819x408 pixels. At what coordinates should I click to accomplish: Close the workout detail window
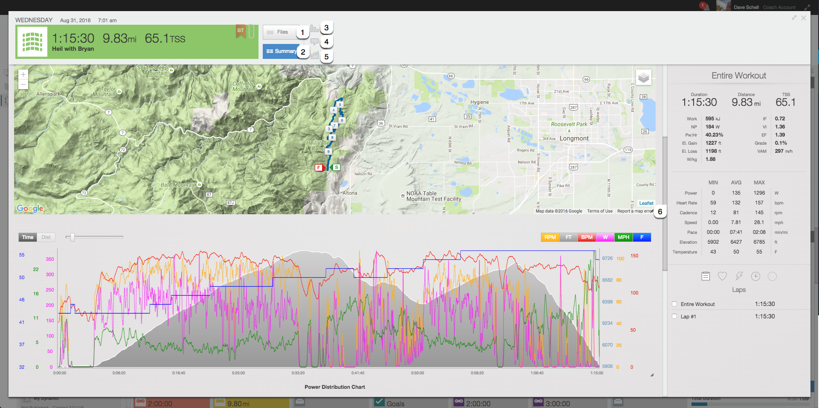(804, 18)
